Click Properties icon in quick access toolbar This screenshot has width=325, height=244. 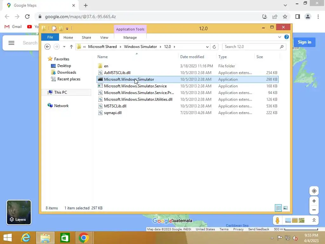54,28
